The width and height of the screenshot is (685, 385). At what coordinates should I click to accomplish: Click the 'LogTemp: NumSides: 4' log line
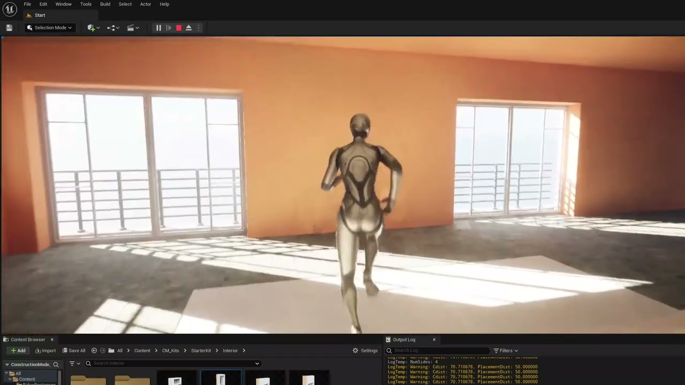coord(413,362)
